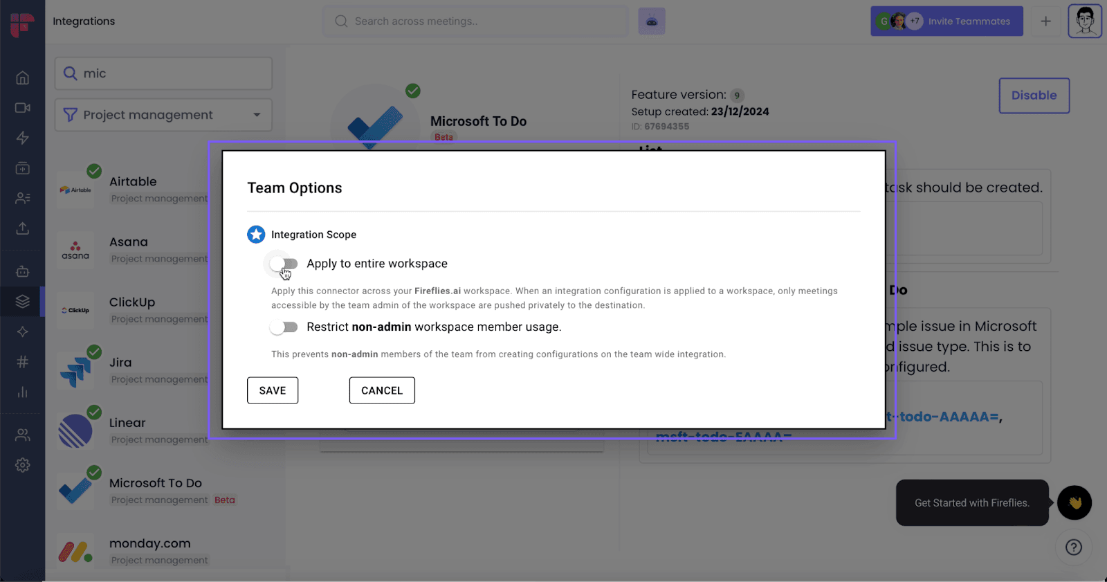
Task: Click the Feature version badge 9
Action: (x=737, y=96)
